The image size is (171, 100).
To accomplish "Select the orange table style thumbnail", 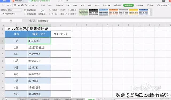I will (x=114, y=12).
